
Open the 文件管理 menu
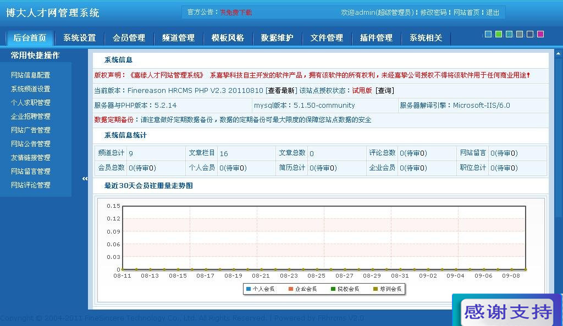click(327, 38)
